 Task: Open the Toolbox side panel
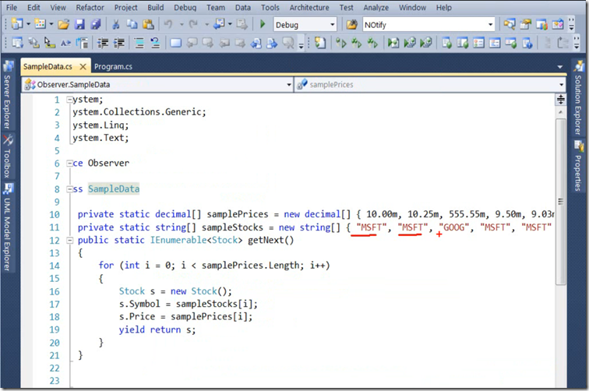pos(7,156)
